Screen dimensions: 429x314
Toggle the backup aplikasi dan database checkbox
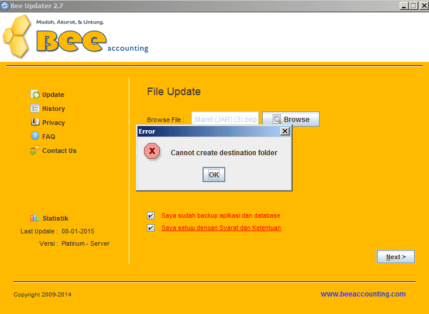pyautogui.click(x=151, y=215)
